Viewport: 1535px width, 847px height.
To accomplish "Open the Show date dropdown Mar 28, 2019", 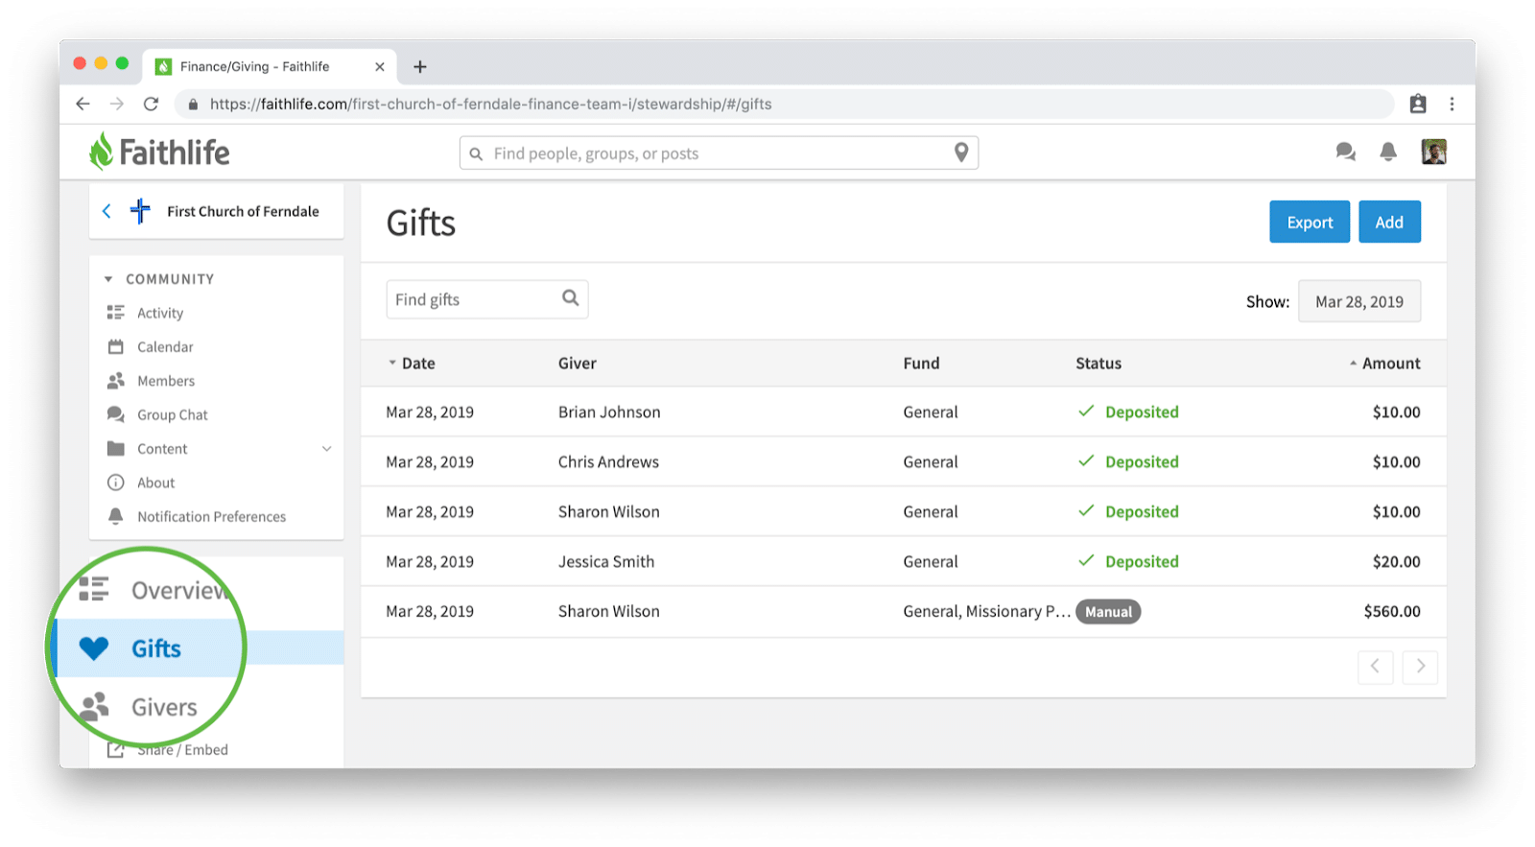I will (x=1359, y=301).
